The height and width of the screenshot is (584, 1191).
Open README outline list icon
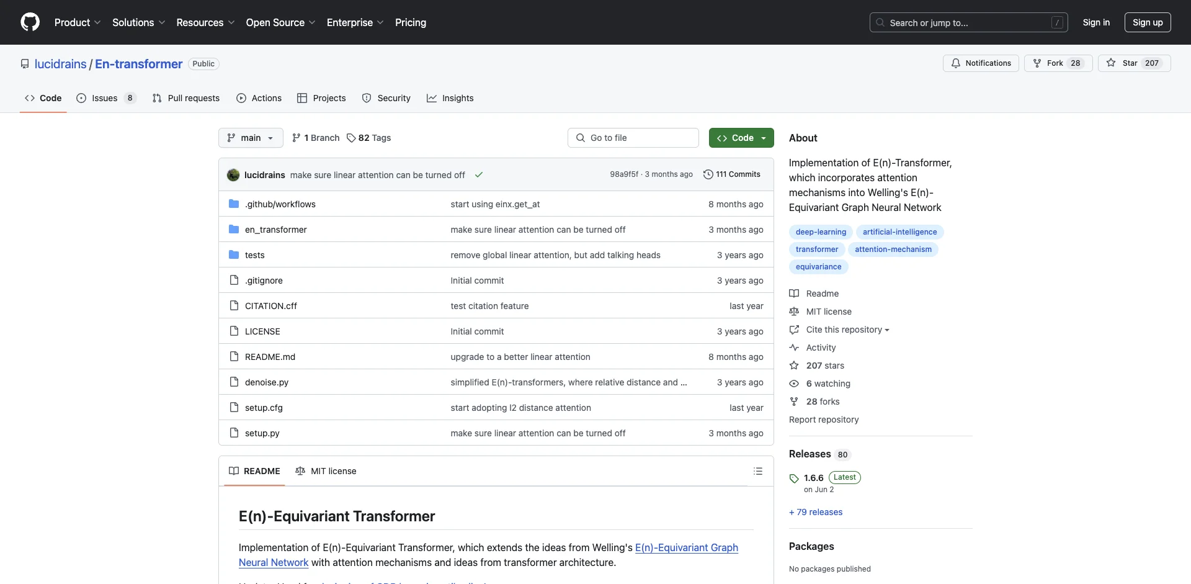pos(758,471)
